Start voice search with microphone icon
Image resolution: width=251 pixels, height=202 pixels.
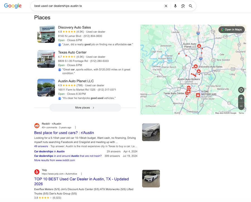[175, 6]
